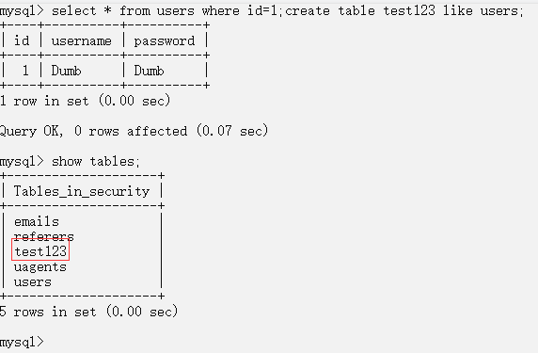Image resolution: width=538 pixels, height=353 pixels.
Task: Click the 'show tables;' command text
Action: (x=96, y=161)
